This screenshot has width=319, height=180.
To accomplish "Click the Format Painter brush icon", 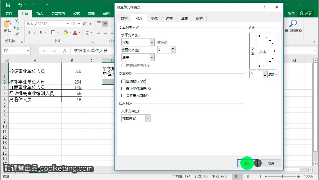I will pyautogui.click(x=17, y=34).
